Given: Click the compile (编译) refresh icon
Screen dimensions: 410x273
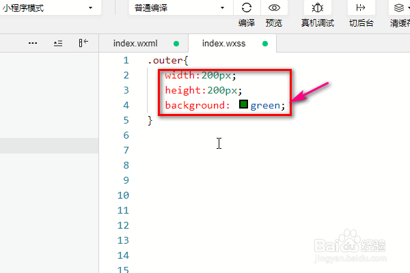Looking at the screenshot, I should click(247, 8).
